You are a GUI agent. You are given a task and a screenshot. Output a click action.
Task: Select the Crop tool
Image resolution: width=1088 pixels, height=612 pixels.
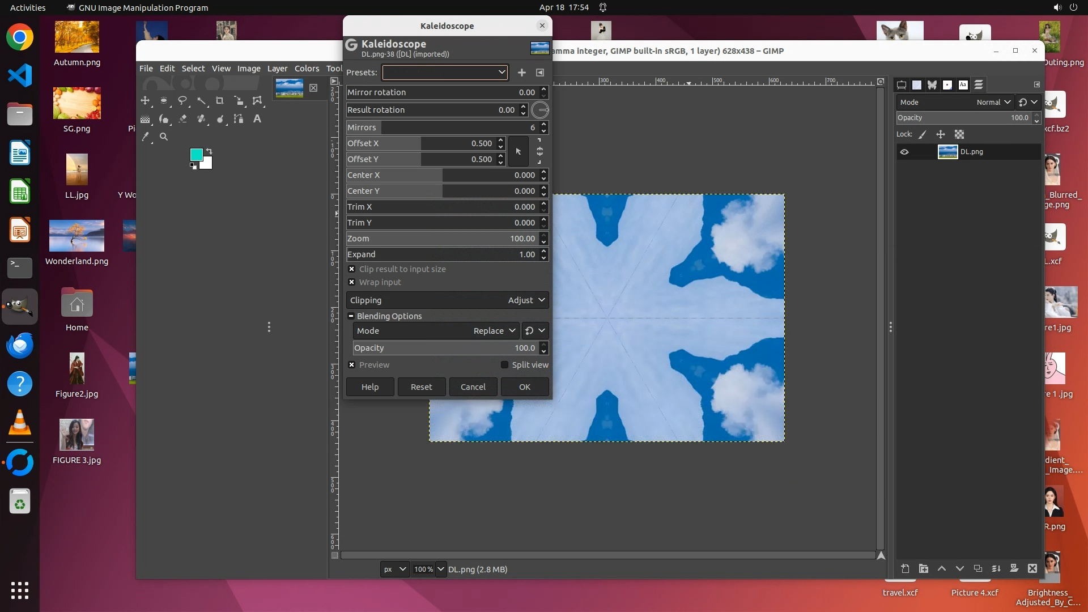pyautogui.click(x=220, y=101)
